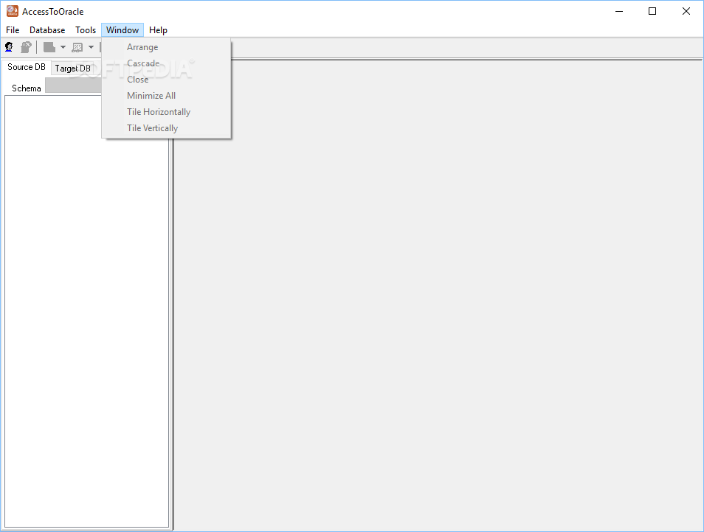Screen dimensions: 704x532
Task: Open the Tools menu
Action: (86, 30)
